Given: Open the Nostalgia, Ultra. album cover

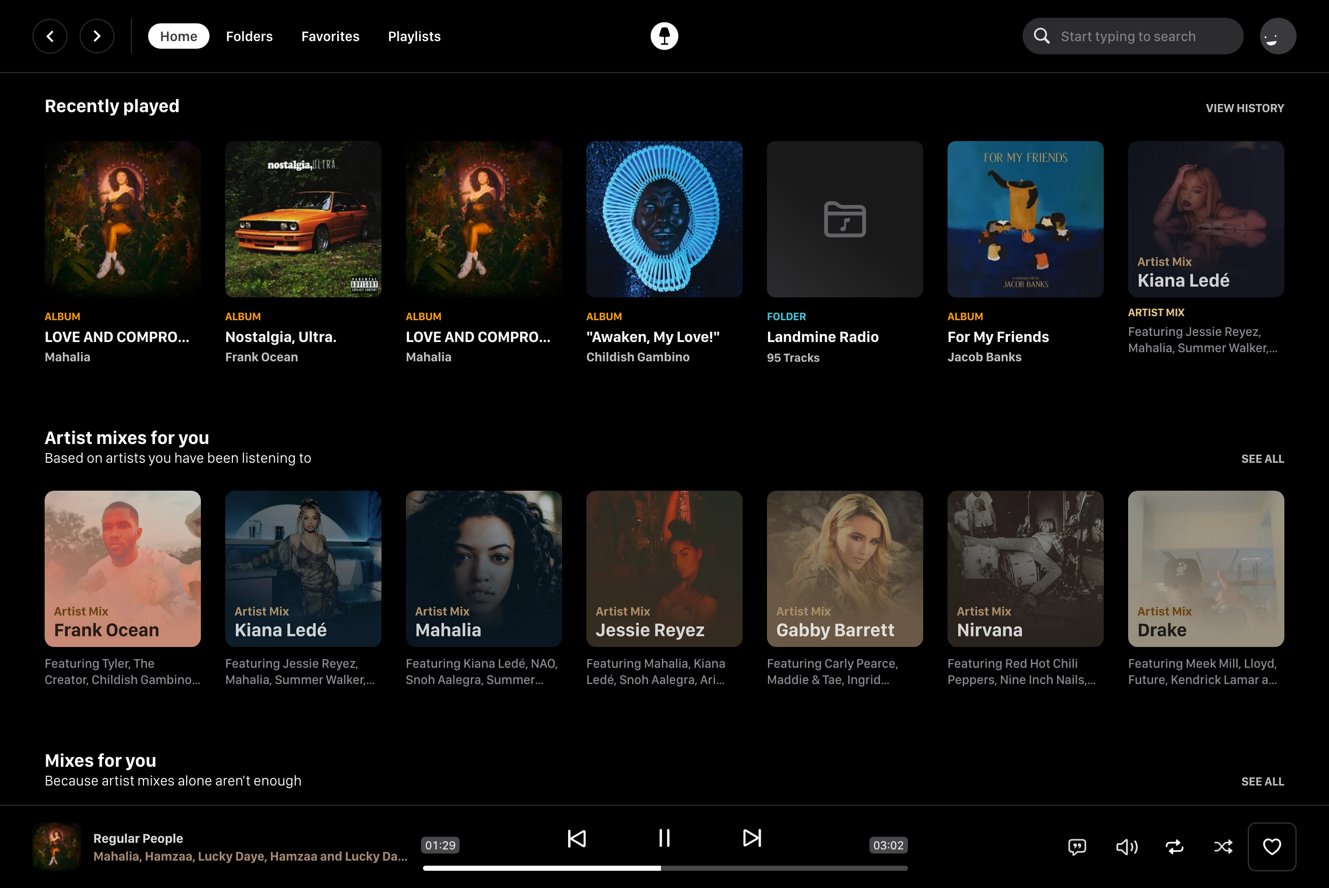Looking at the screenshot, I should (x=303, y=219).
